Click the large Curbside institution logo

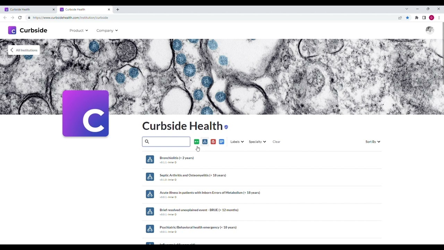coord(86,114)
